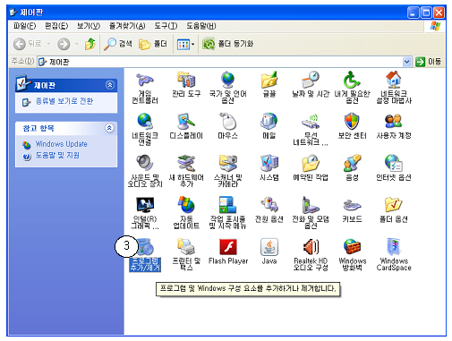Collapse the 참고 항목 sidebar panel
Image resolution: width=452 pixels, height=341 pixels.
click(110, 128)
